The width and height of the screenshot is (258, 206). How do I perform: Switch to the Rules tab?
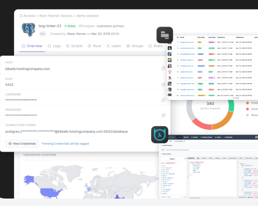coord(156,46)
